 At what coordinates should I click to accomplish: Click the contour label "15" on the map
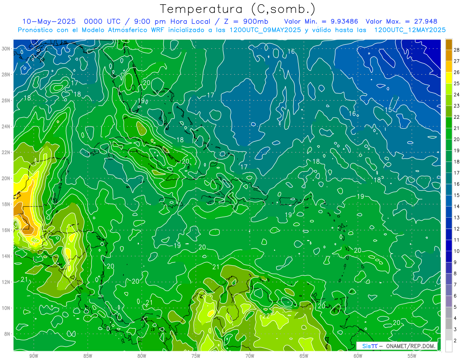coord(388,109)
